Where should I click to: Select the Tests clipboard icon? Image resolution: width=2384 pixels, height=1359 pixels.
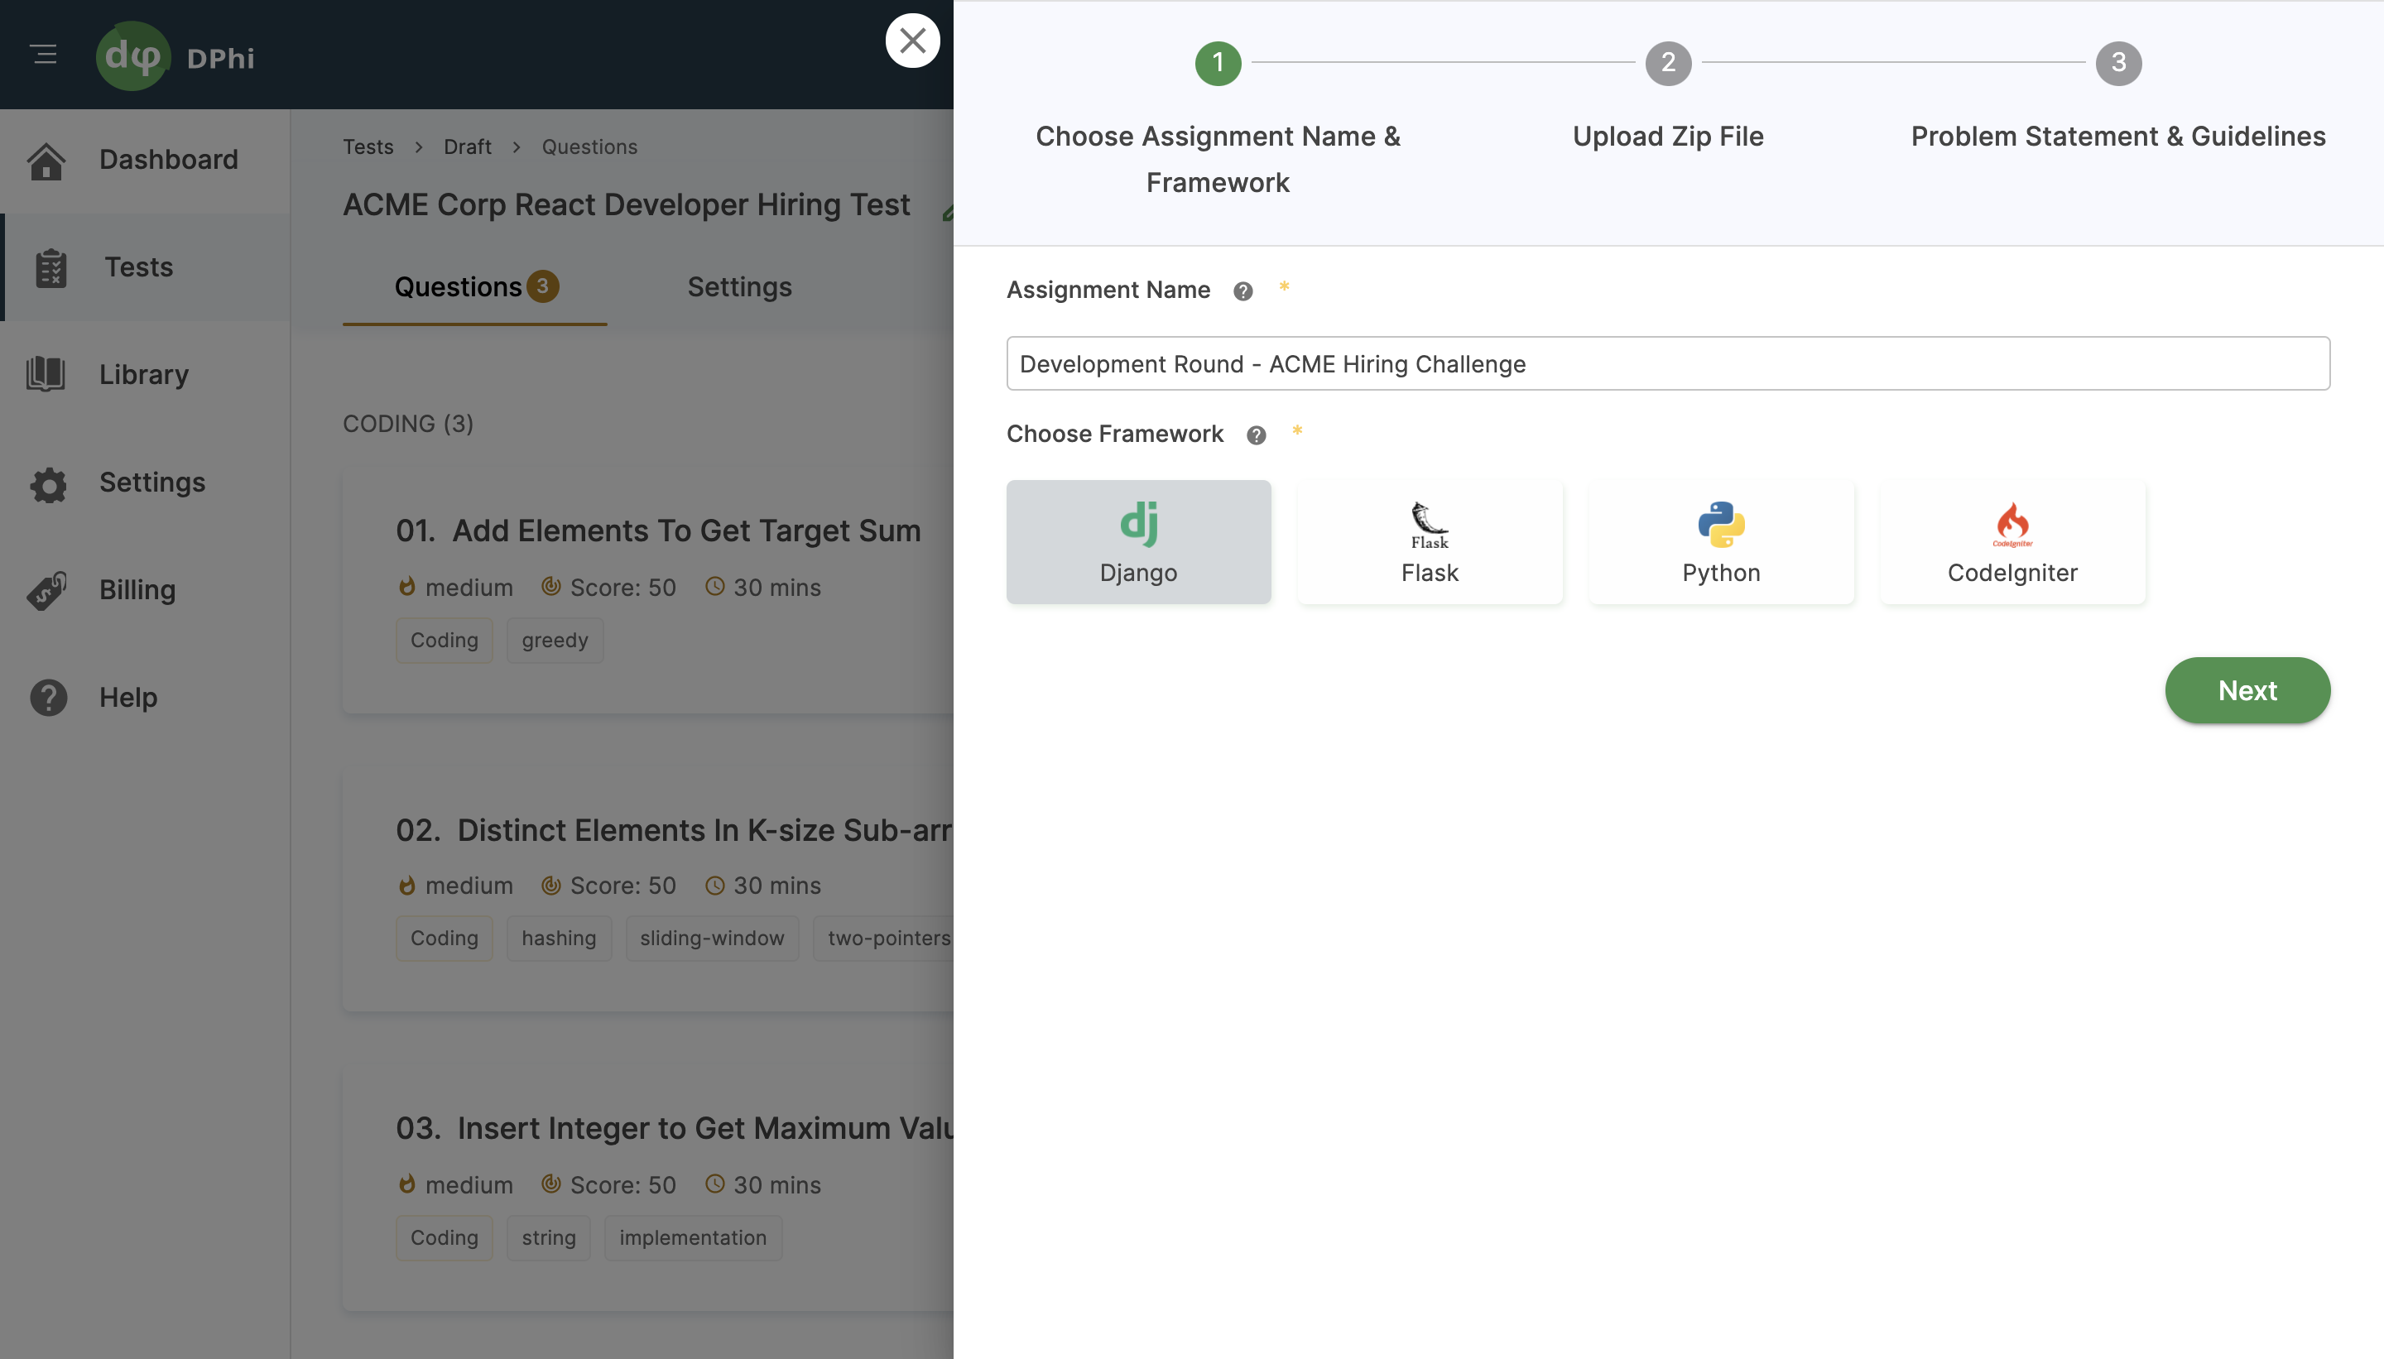(50, 267)
